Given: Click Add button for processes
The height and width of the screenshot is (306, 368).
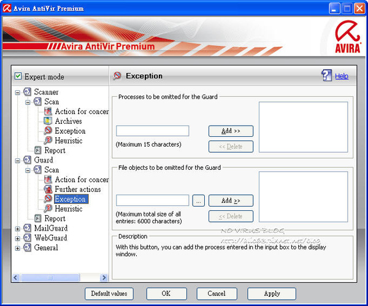Looking at the screenshot, I should coord(231,131).
